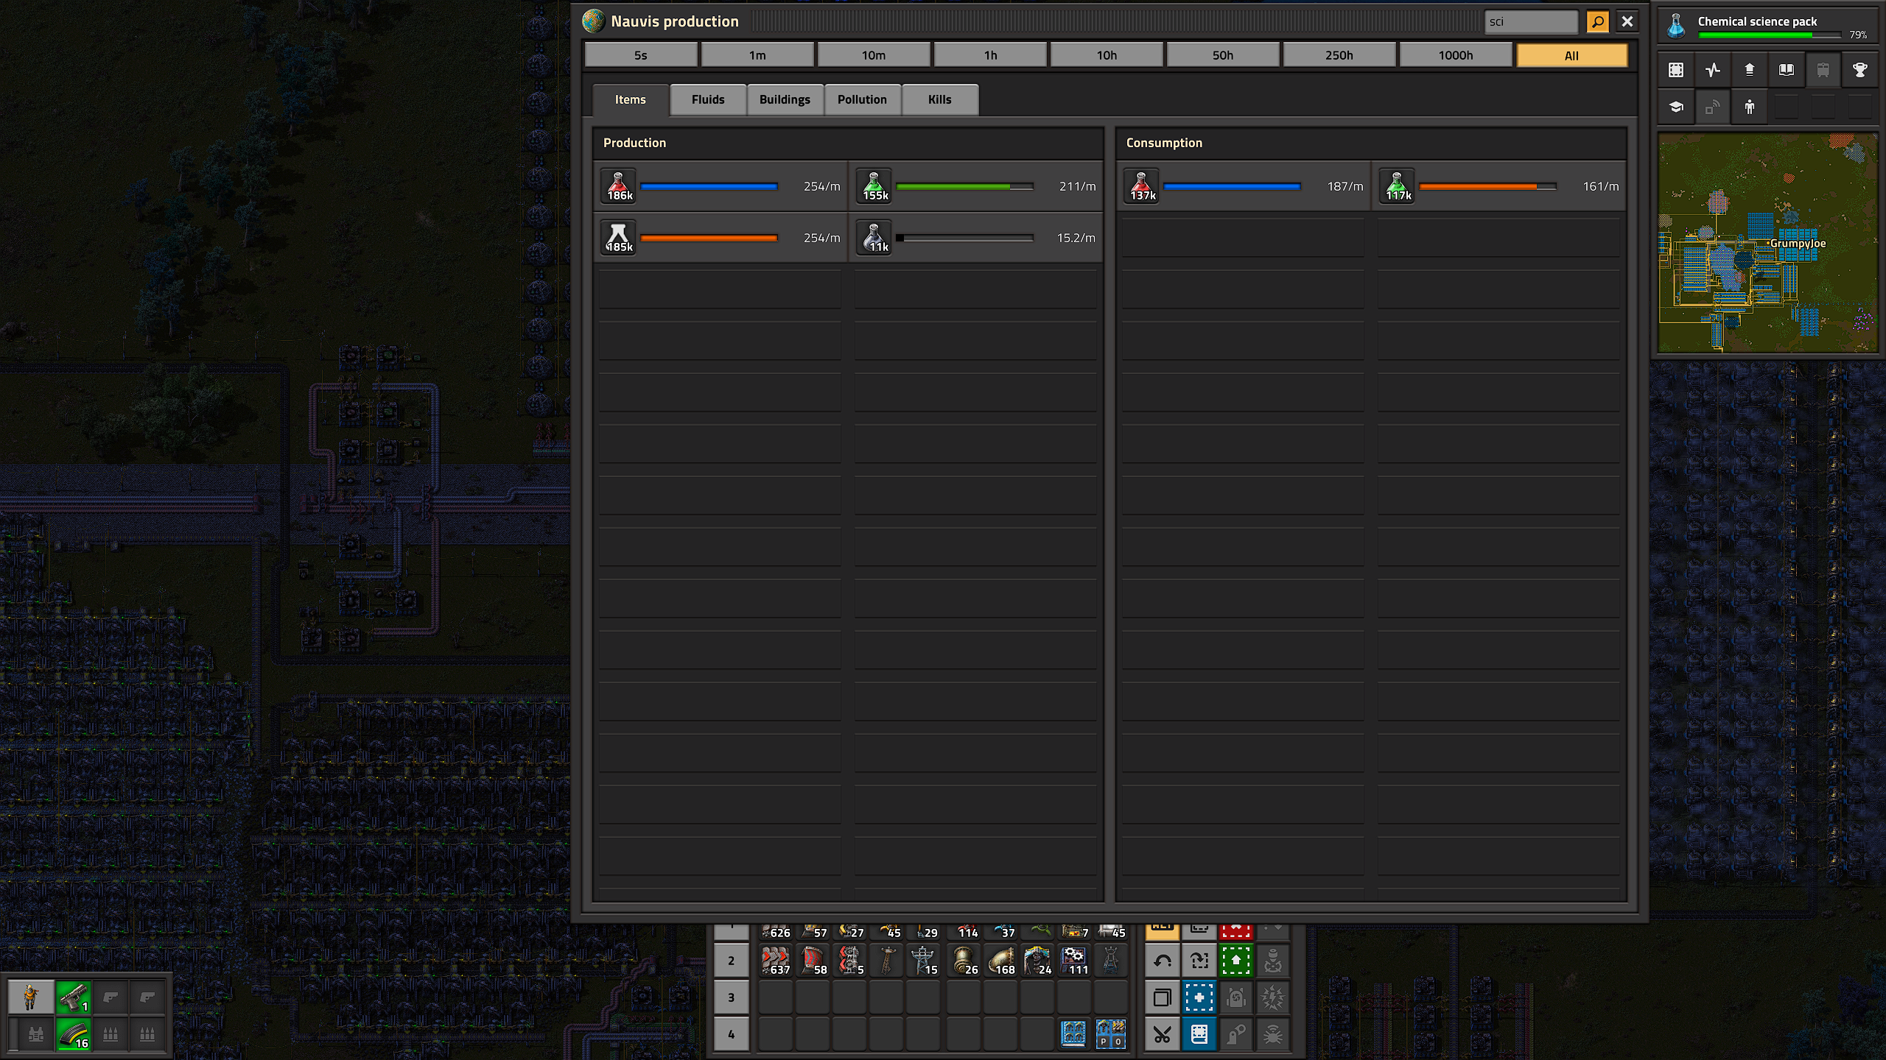1886x1060 pixels.
Task: Set time range to 1m
Action: coord(757,55)
